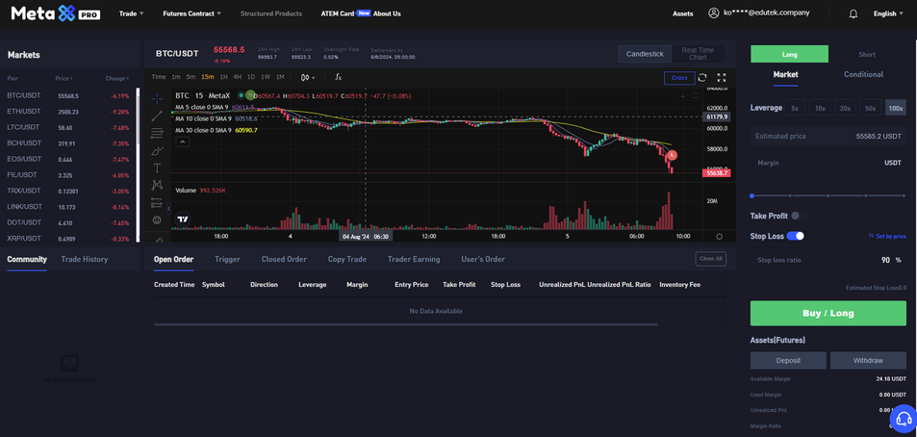Select the crosshair cursor tool
The image size is (917, 437).
tap(157, 99)
